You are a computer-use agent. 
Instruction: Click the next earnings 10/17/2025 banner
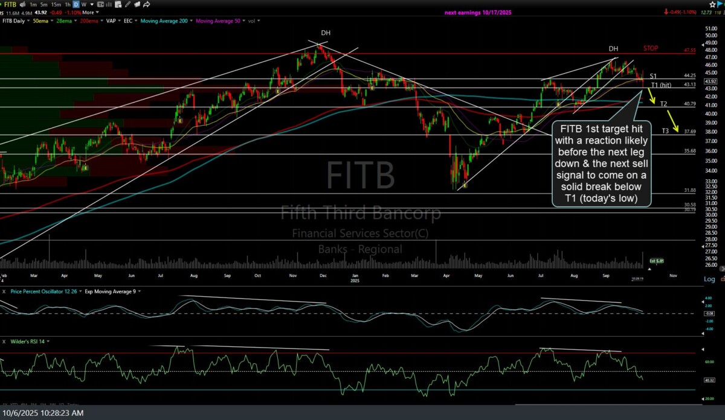[478, 12]
